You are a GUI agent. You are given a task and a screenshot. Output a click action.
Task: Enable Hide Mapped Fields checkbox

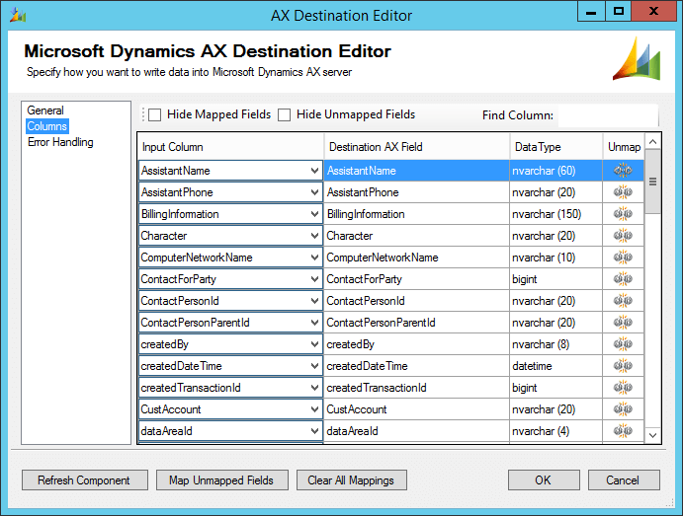(155, 115)
